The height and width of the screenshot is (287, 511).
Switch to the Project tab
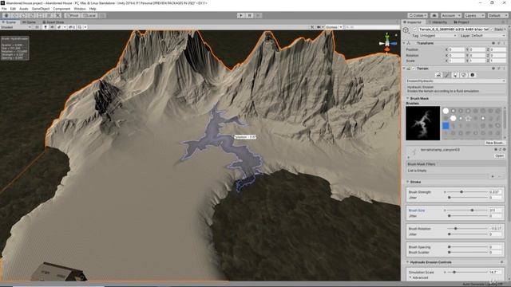[461, 22]
